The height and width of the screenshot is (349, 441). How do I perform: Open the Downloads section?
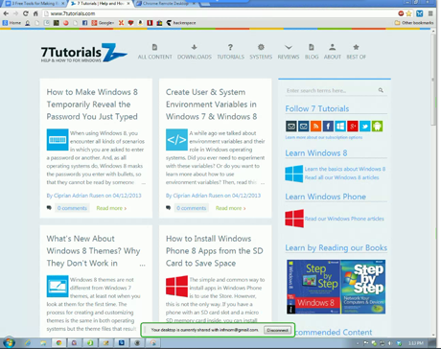tap(195, 52)
